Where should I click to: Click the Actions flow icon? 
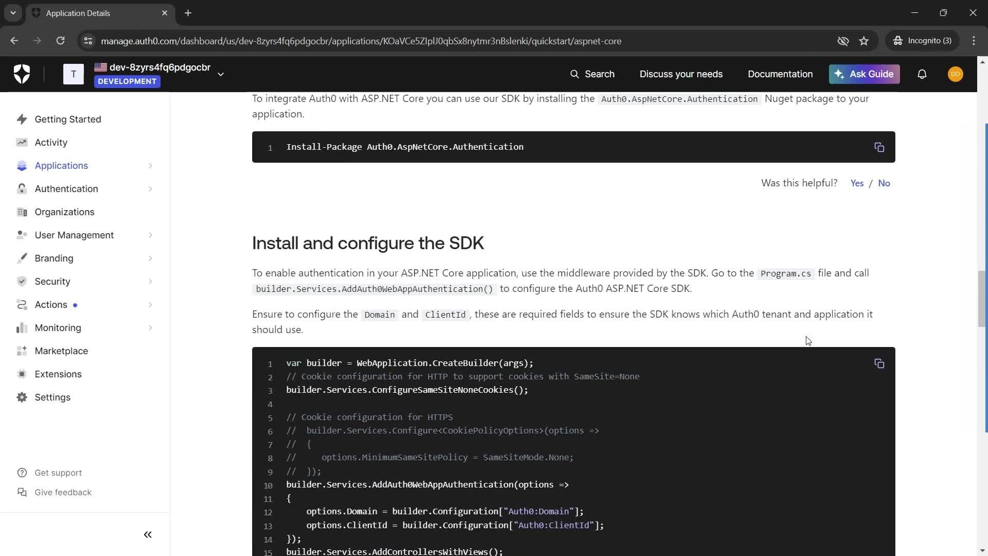click(x=22, y=305)
